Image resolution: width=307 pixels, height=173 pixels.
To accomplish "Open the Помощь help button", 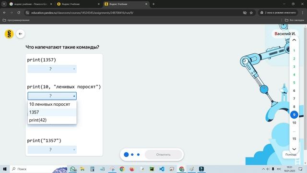I will (291, 155).
